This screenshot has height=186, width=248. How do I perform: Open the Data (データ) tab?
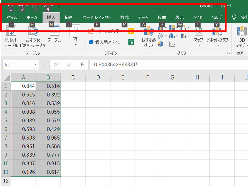click(x=143, y=17)
